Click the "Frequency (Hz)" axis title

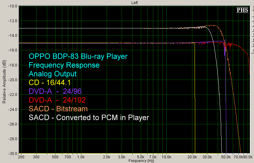tap(141, 161)
